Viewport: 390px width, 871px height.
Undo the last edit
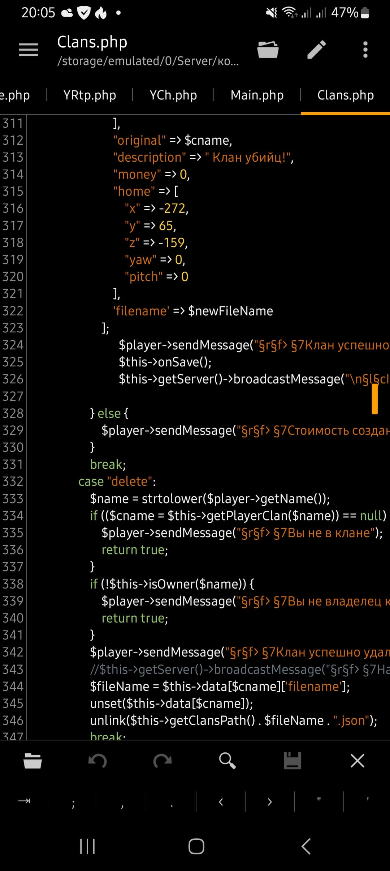[x=97, y=761]
